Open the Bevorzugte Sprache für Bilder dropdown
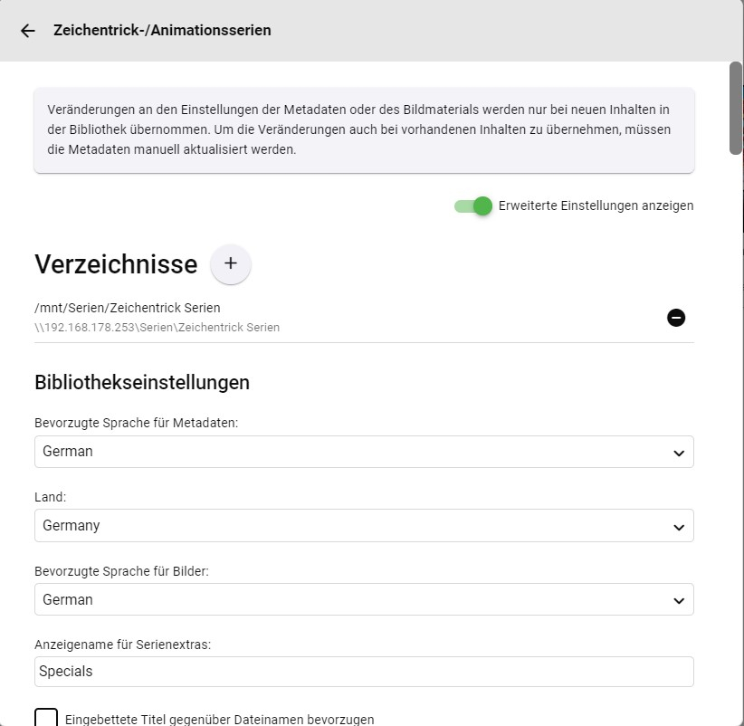744x726 pixels. pyautogui.click(x=364, y=599)
